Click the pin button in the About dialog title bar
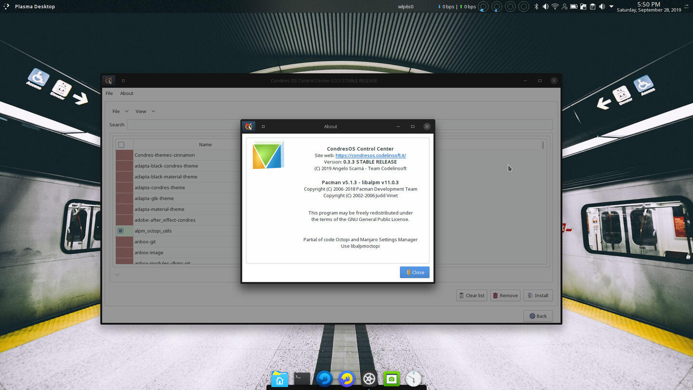 point(263,127)
